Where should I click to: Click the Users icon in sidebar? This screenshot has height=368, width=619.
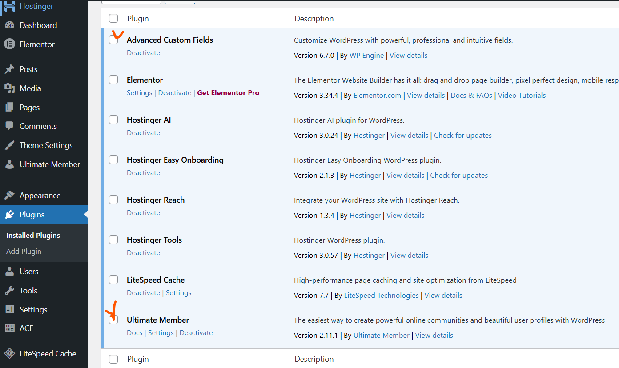pyautogui.click(x=9, y=272)
